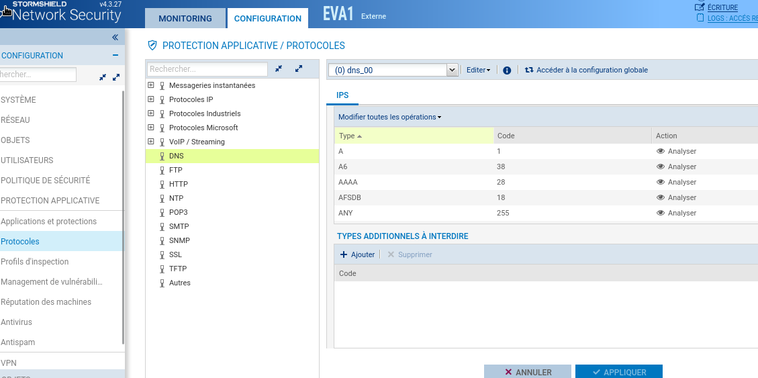The height and width of the screenshot is (378, 758).
Task: Toggle the Analyser eye for type ANY
Action: [x=661, y=213]
